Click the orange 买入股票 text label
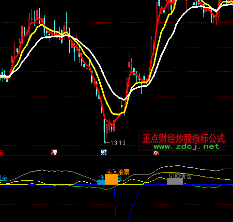Image resolution: width=233 pixels, height=222 pixels. pos(118,172)
